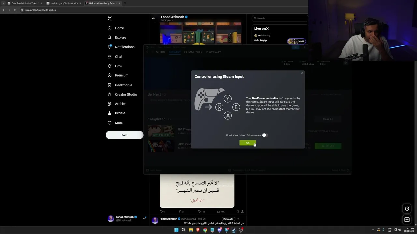Open Steam from the taskbar
This screenshot has width=417, height=234.
point(234,230)
